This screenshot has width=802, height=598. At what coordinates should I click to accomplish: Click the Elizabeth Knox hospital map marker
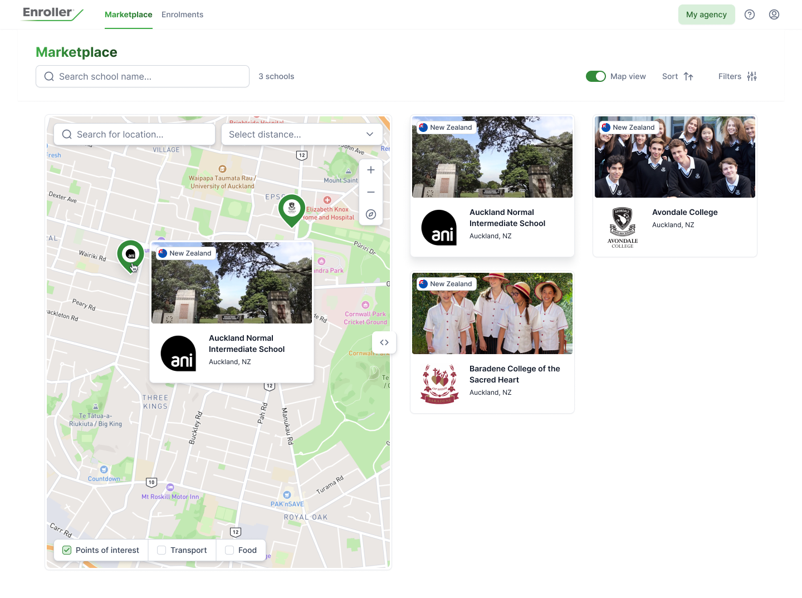pyautogui.click(x=327, y=200)
